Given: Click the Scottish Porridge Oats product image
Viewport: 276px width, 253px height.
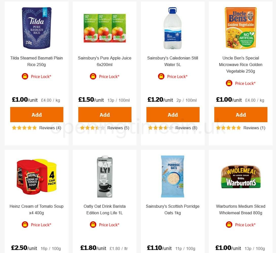Looking at the screenshot, I should [x=173, y=176].
